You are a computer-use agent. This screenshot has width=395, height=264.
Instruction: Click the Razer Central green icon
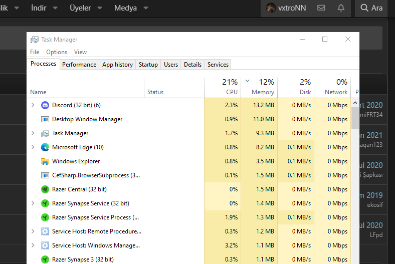click(x=45, y=189)
